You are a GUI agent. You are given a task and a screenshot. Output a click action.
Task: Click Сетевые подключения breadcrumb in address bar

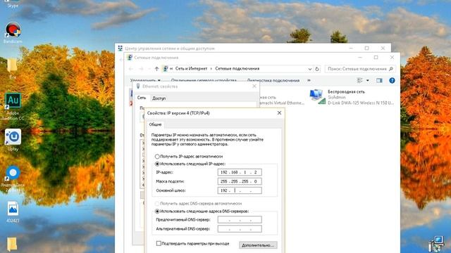237,69
